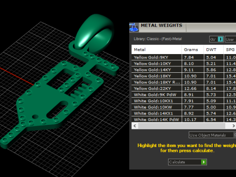Select the Yellow Gold:14KY row
Viewport: 236px width, 177px height.
(184, 70)
